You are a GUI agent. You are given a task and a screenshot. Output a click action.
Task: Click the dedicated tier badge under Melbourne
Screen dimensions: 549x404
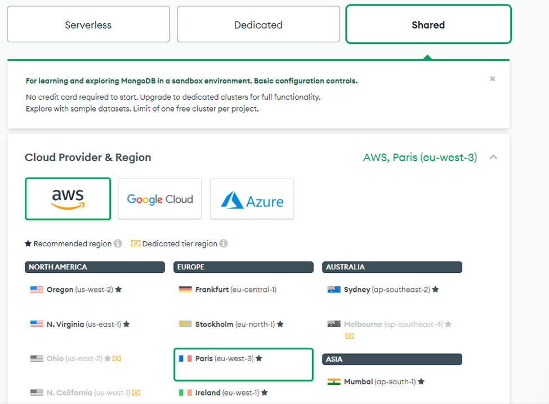350,336
